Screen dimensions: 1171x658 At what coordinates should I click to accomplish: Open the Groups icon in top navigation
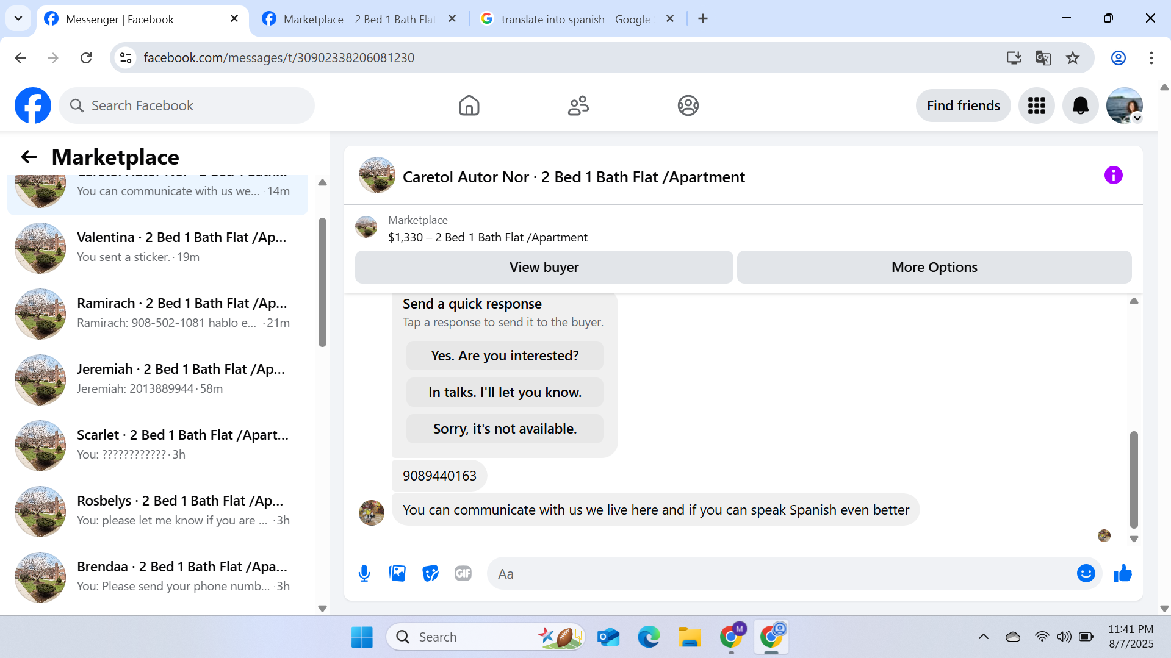688,105
